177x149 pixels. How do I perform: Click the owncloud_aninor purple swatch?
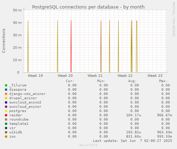pos(6,107)
